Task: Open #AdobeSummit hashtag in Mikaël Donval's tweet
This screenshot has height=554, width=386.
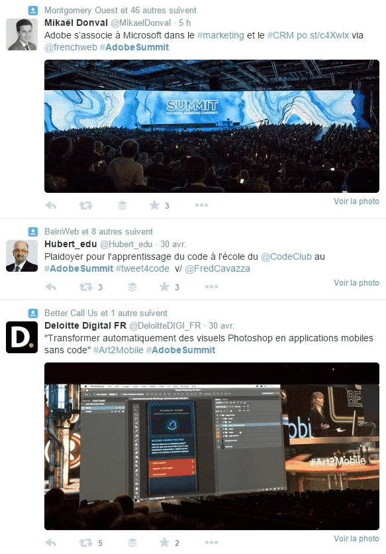Action: [134, 47]
